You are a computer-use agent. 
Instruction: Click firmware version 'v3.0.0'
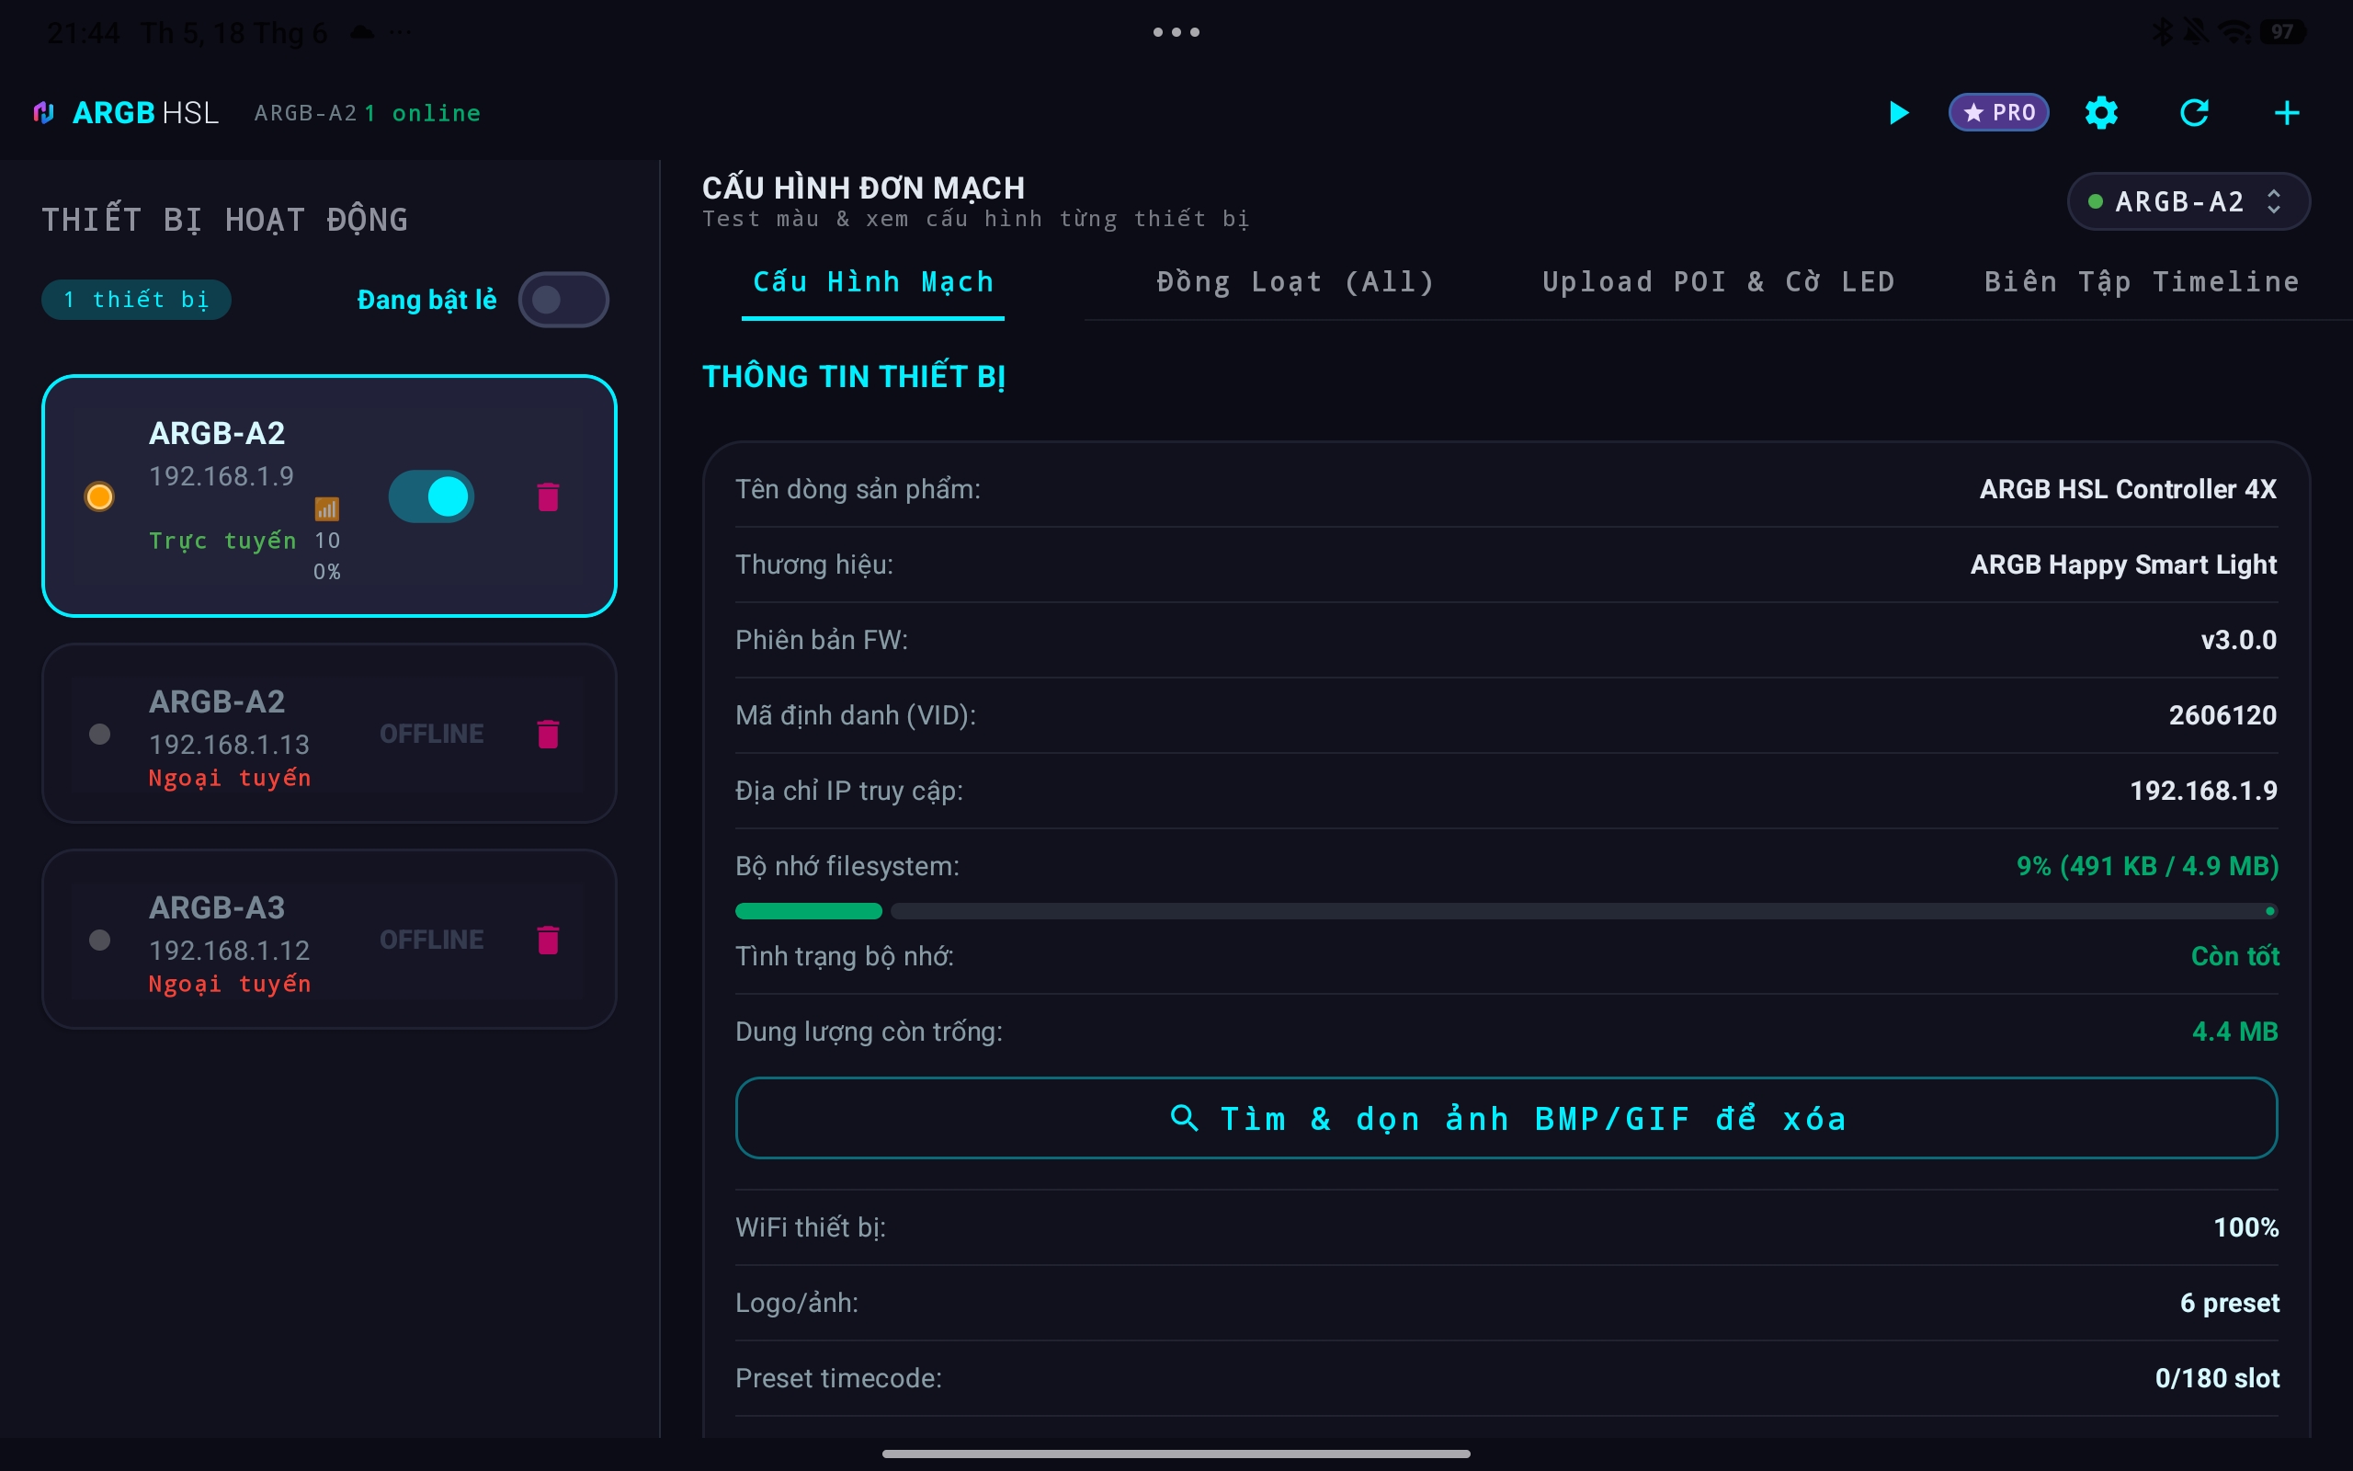pos(2238,640)
